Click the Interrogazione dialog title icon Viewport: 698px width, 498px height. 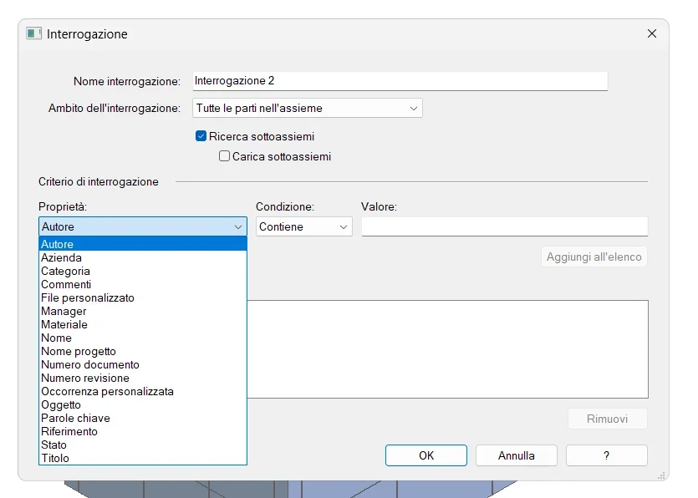(x=34, y=34)
